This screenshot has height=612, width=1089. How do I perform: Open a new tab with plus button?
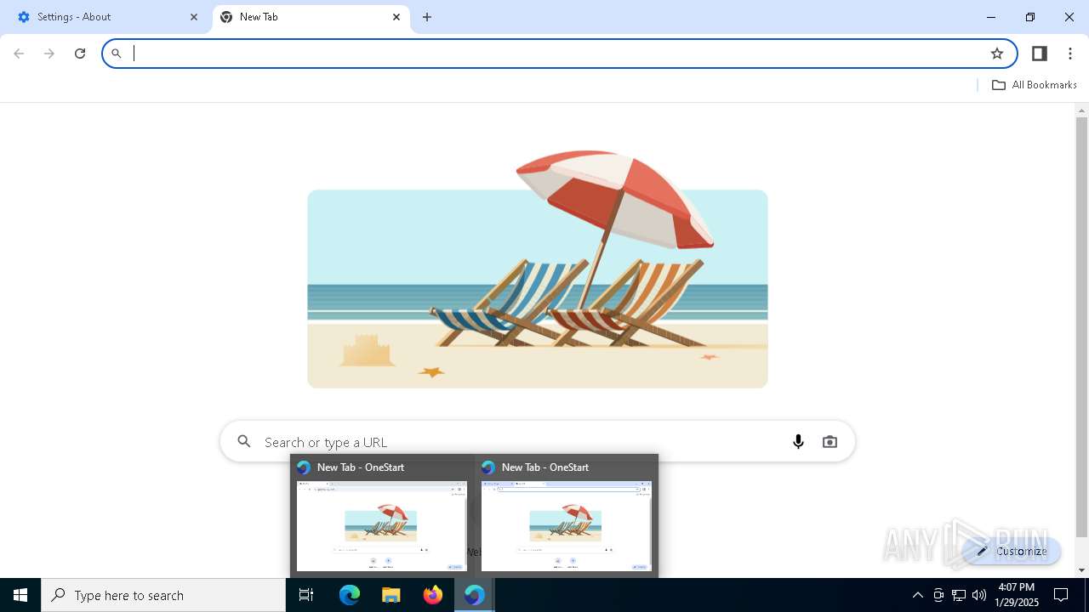point(427,17)
